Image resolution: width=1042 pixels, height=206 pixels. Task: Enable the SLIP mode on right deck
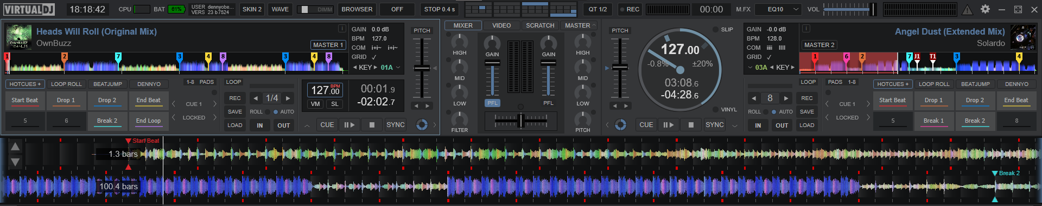pyautogui.click(x=723, y=30)
